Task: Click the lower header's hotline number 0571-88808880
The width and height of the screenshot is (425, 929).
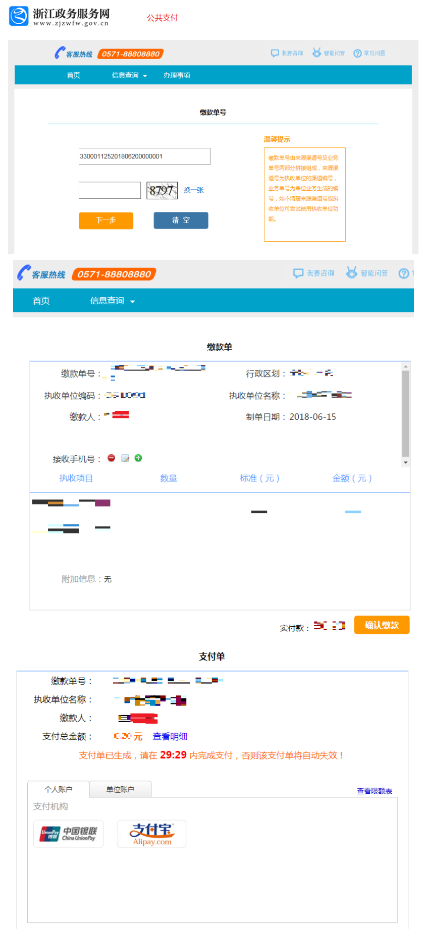Action: click(x=114, y=274)
